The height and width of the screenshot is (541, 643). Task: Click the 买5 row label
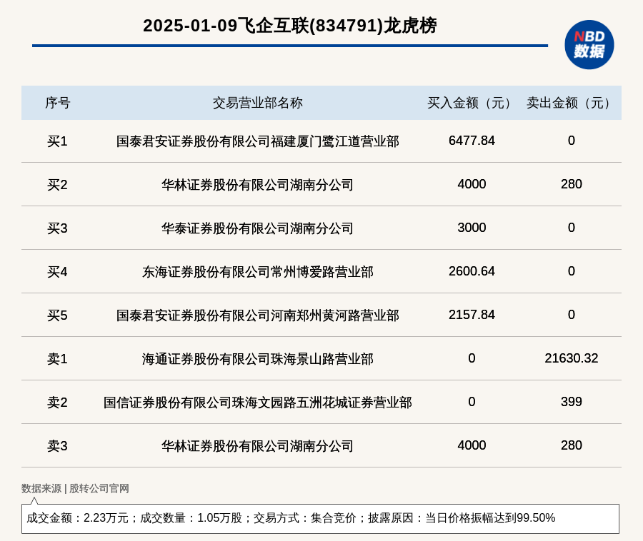pyautogui.click(x=57, y=315)
